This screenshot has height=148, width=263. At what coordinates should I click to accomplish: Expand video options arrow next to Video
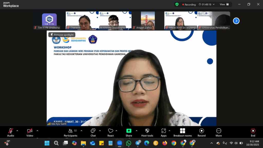[x=37, y=131]
